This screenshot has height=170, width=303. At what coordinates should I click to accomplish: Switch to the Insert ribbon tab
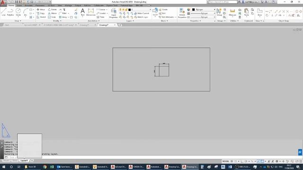tap(19, 5)
